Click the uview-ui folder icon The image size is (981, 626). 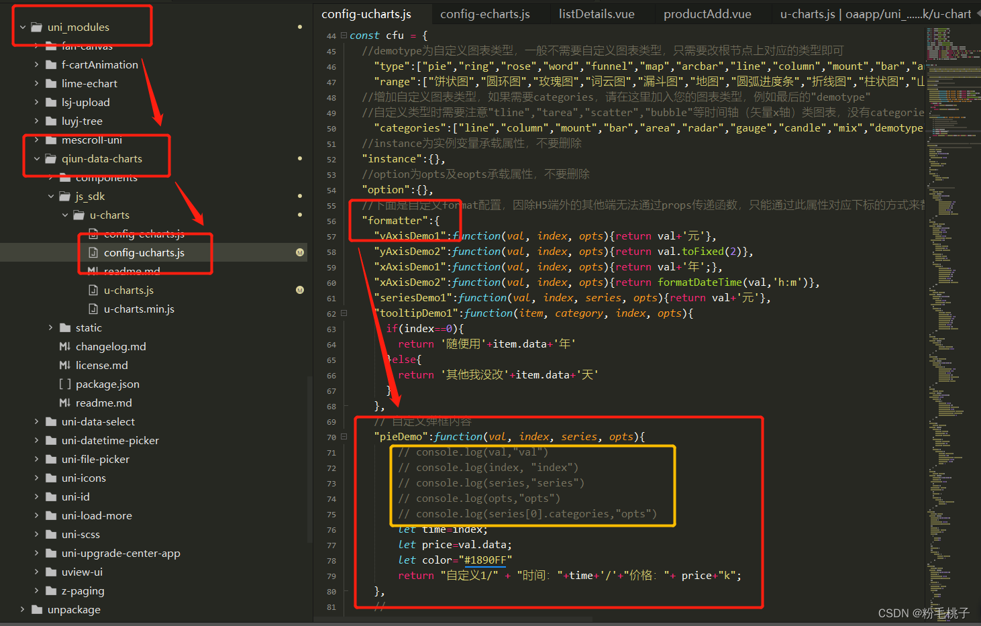click(x=51, y=572)
